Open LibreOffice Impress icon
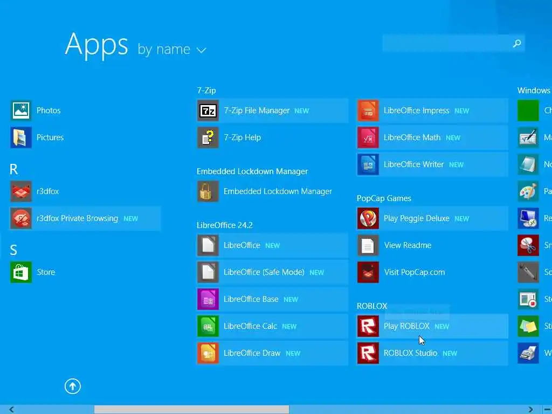Image resolution: width=552 pixels, height=414 pixels. click(x=368, y=111)
